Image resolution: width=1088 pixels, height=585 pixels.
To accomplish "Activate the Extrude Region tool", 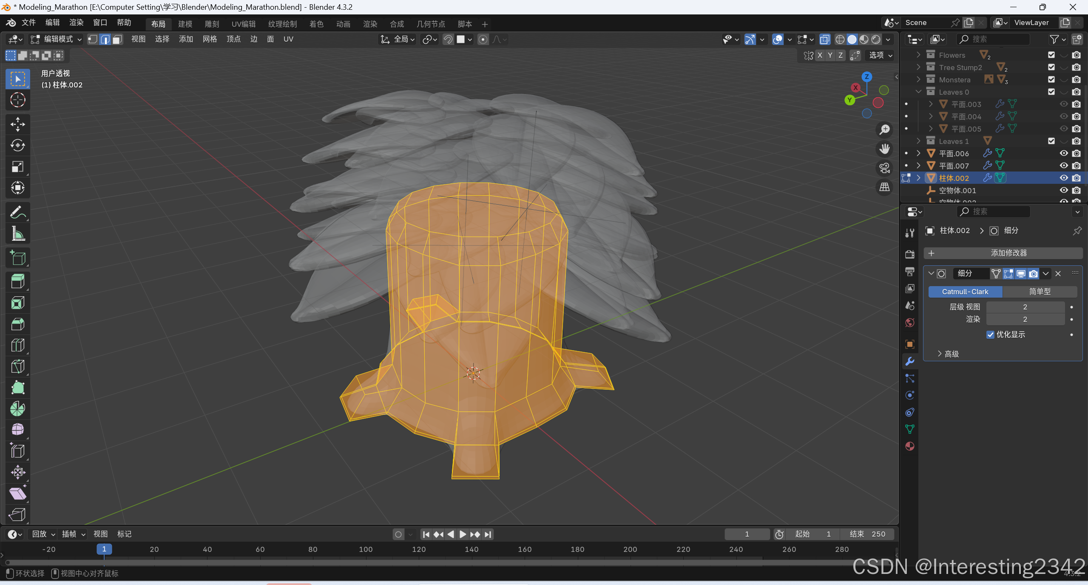I will point(17,281).
